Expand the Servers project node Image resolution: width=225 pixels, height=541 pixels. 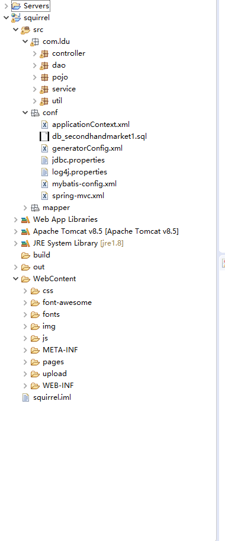pos(6,6)
